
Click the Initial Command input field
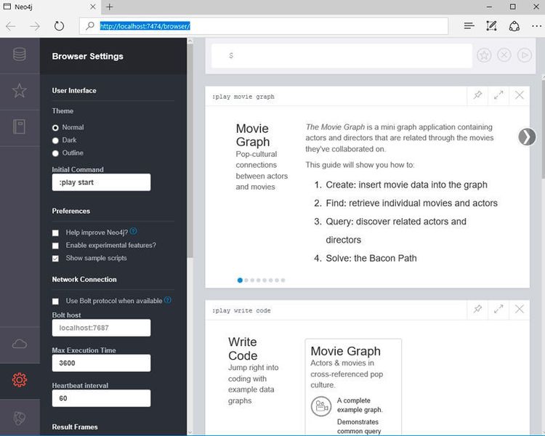[101, 182]
